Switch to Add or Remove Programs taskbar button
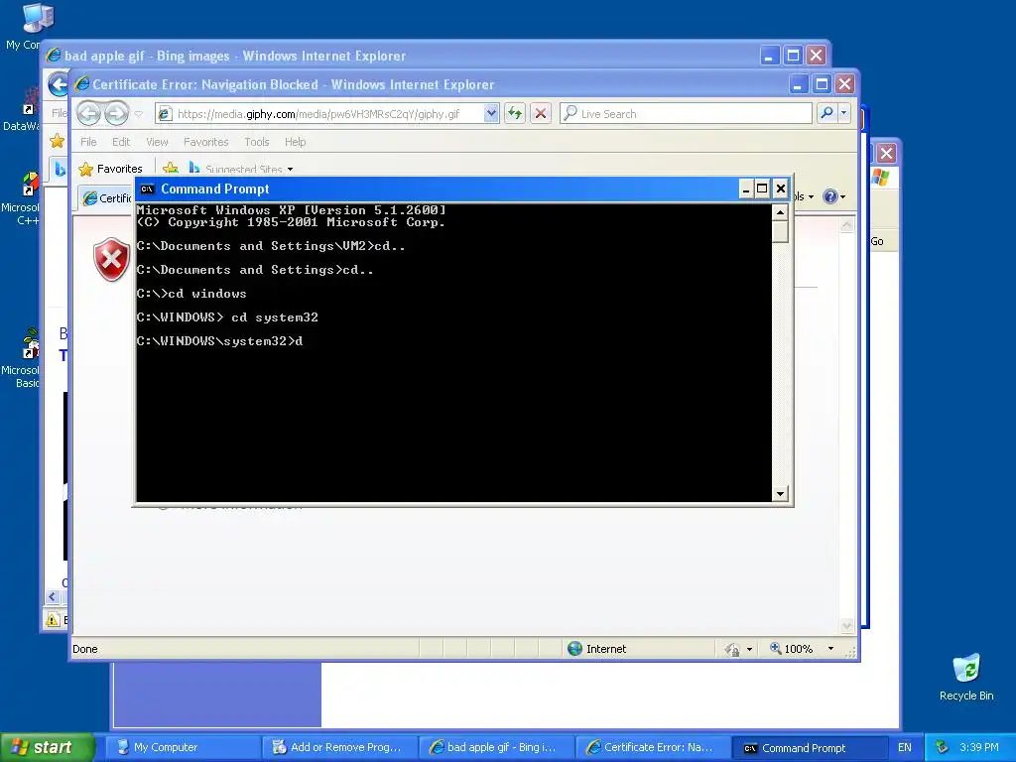Screen dimensions: 1016x762 click(x=340, y=747)
